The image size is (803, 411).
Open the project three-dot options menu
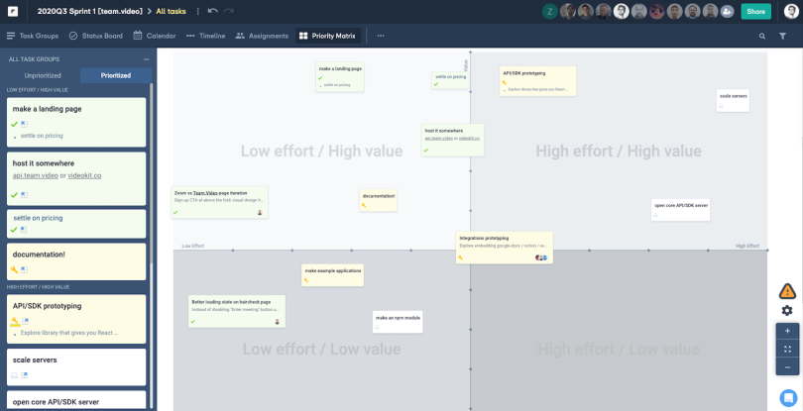pos(198,11)
